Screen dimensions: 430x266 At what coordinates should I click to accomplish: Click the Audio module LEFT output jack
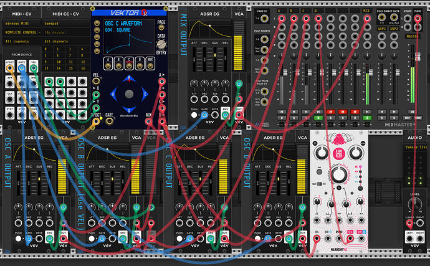tap(409, 239)
